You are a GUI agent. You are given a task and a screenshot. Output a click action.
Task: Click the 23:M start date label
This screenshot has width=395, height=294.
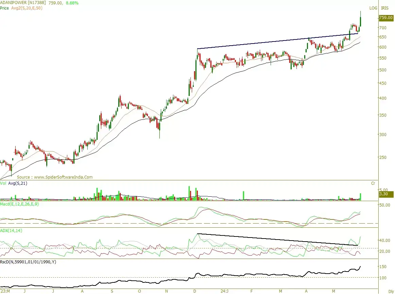tap(5, 291)
